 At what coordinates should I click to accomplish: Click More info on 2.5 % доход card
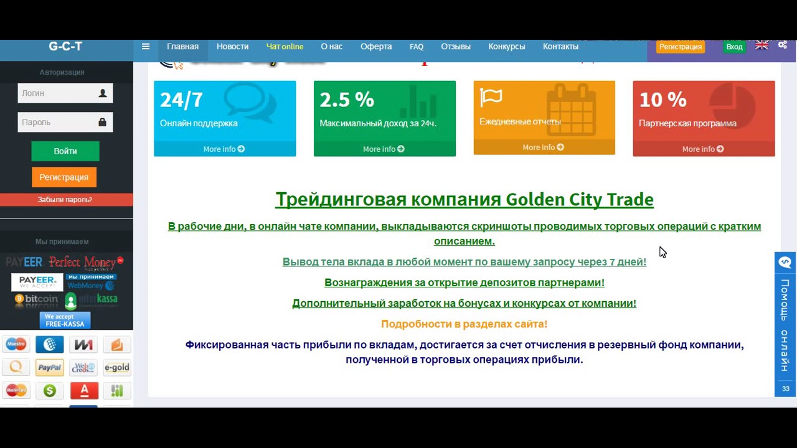click(384, 149)
